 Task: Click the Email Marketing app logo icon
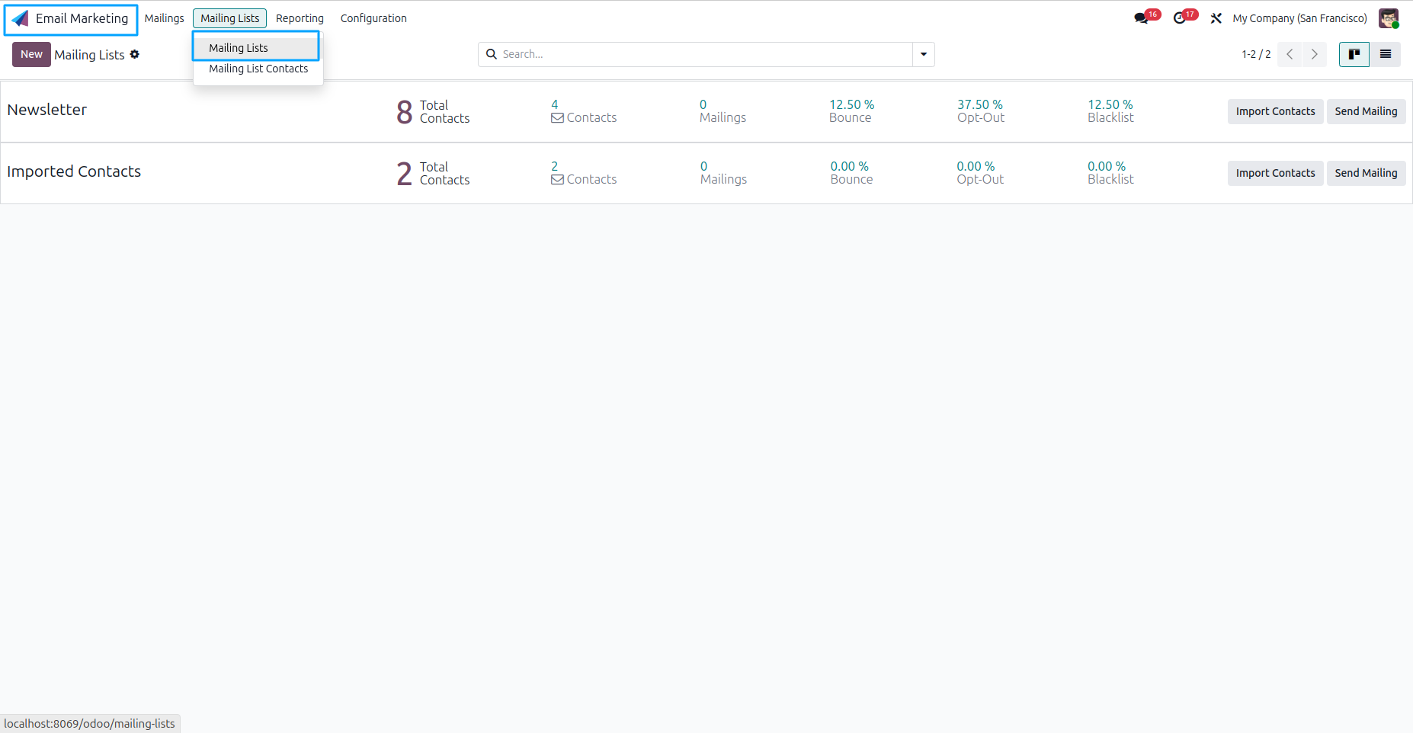20,18
